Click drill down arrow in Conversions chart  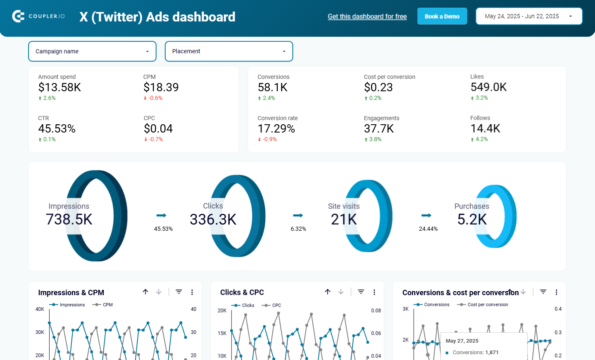coord(523,292)
